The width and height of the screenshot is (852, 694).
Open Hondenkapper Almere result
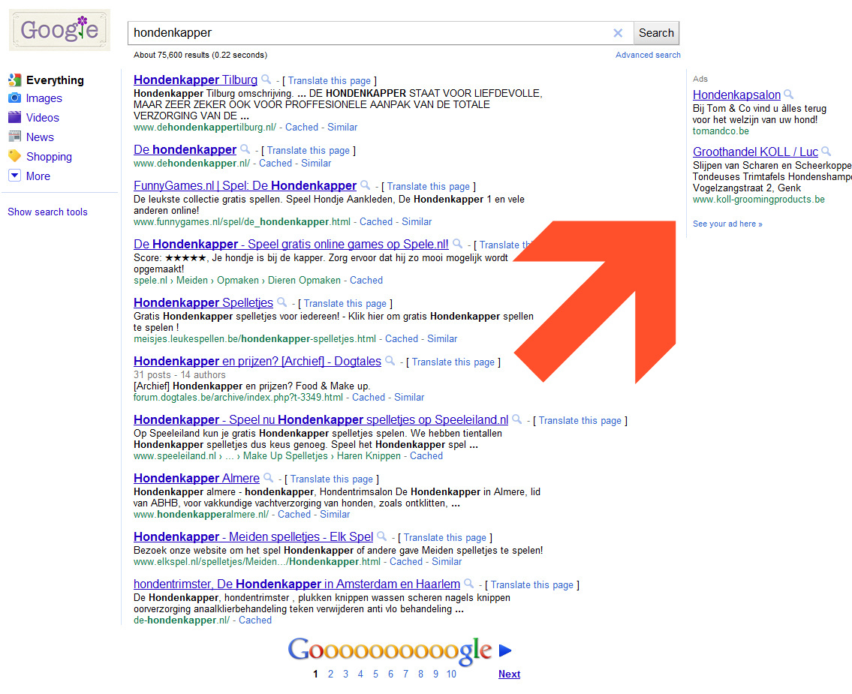click(x=197, y=479)
